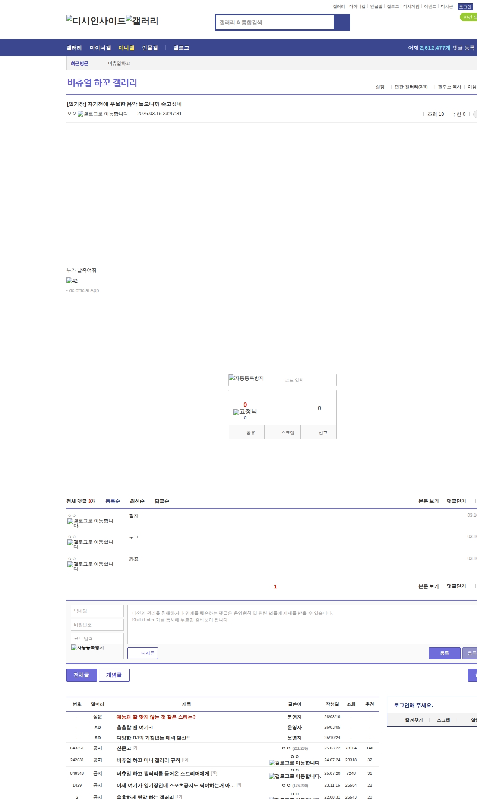Open the 버츄얼 하꼬 미니 갤러리 규칙 notice
Viewport: 477px width, 799px height.
coord(148,760)
